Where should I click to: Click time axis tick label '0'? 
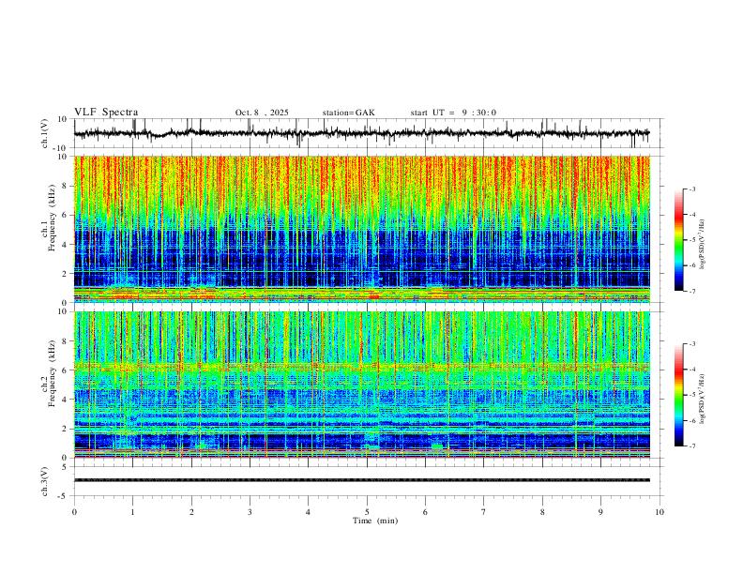[x=74, y=512]
